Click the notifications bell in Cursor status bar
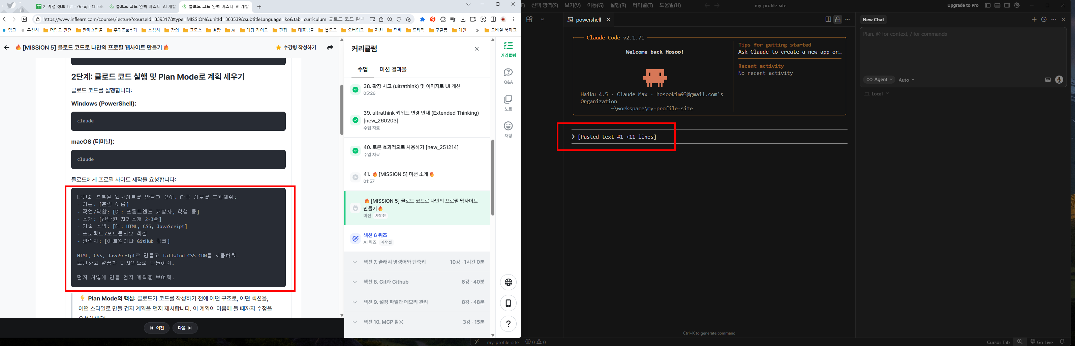 [x=1062, y=342]
